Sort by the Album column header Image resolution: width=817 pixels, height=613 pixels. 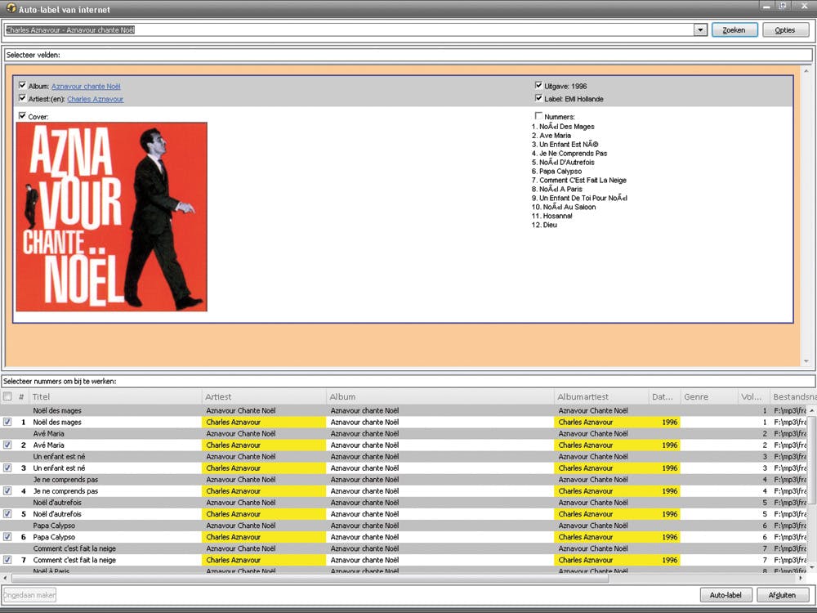coord(440,396)
